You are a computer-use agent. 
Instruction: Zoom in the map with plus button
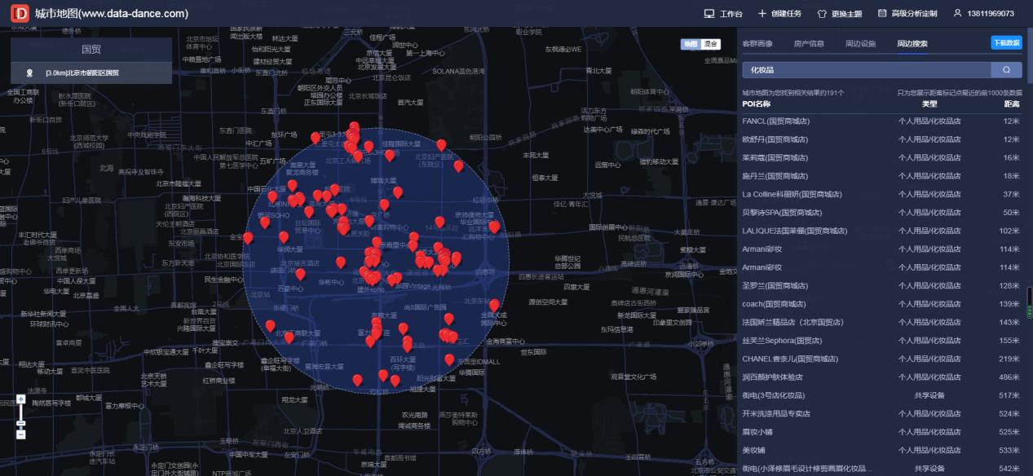tap(20, 399)
